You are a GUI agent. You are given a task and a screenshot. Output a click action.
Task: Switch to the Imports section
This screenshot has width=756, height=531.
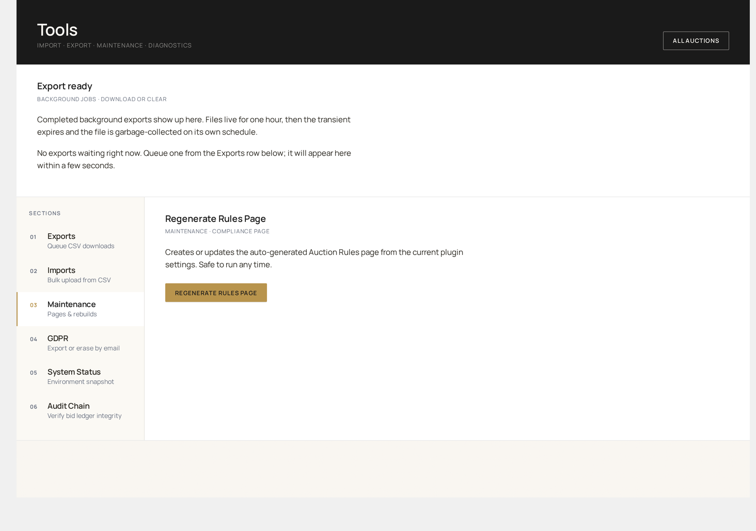tap(81, 275)
